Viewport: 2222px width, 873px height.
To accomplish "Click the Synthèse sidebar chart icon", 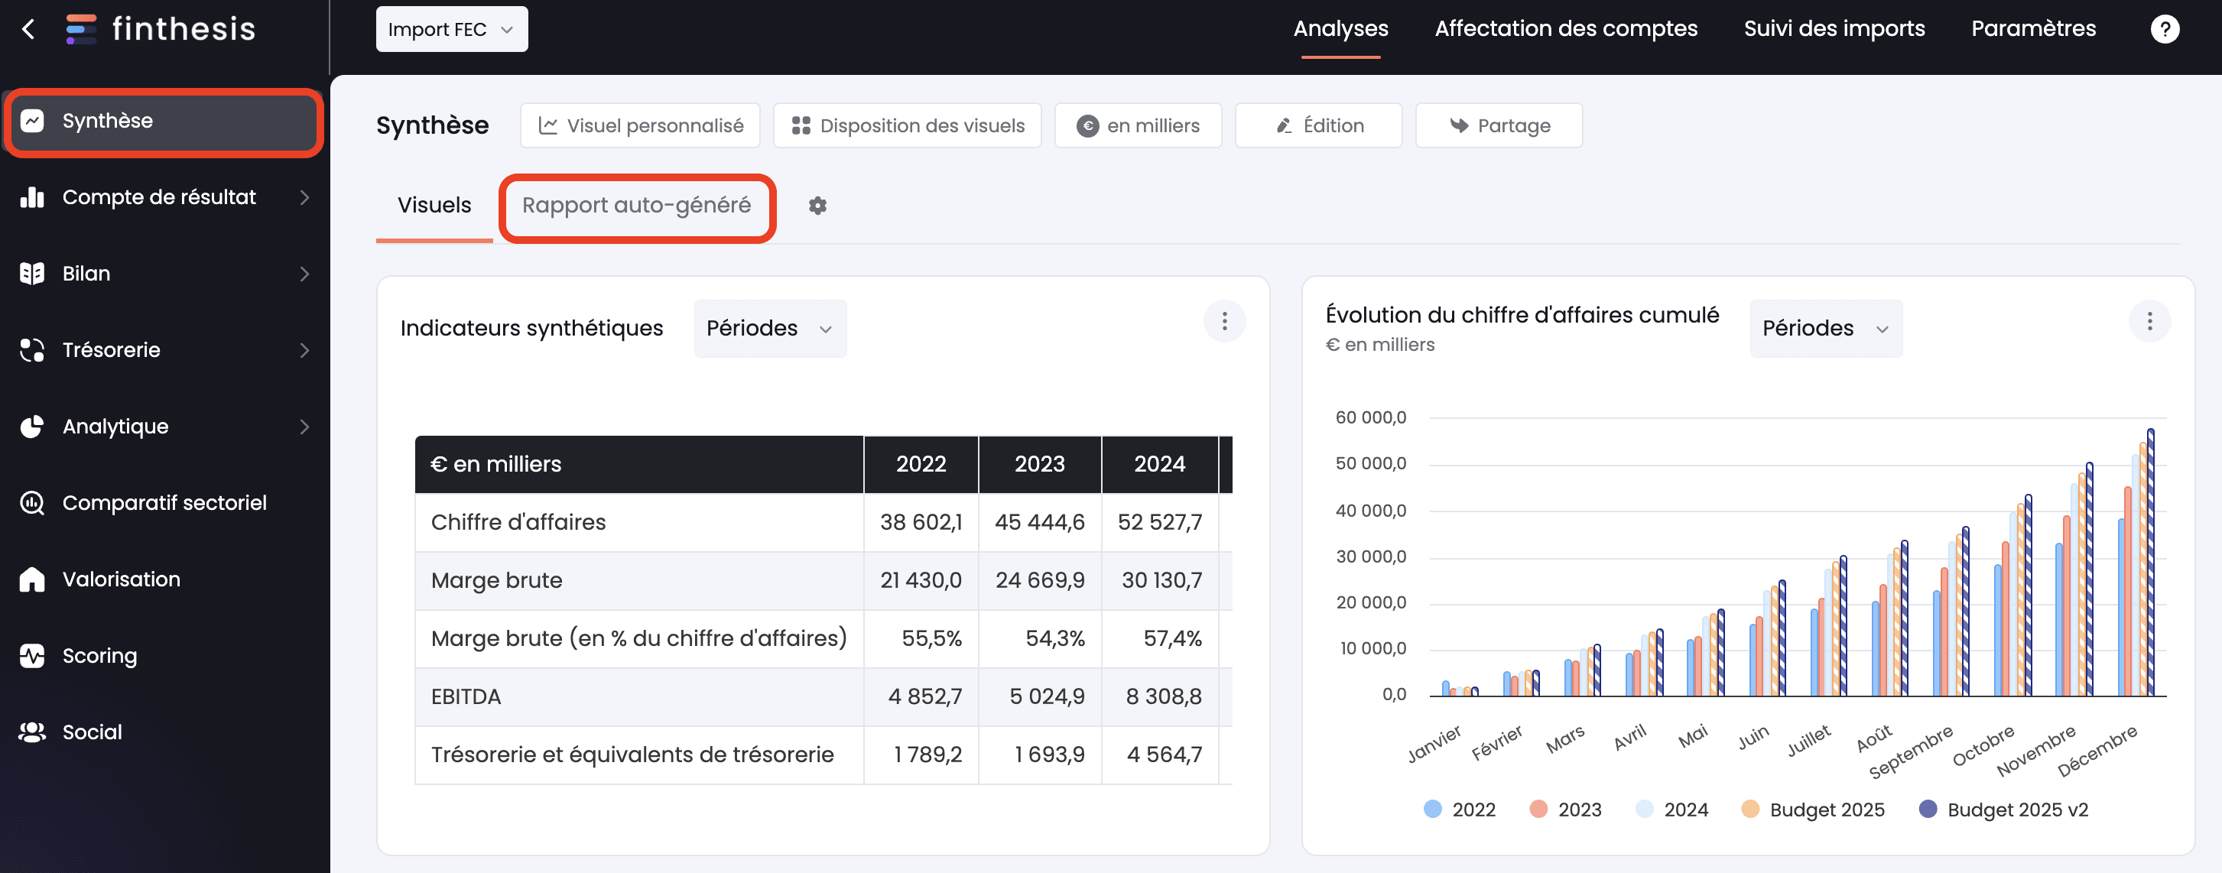I will click(x=33, y=121).
